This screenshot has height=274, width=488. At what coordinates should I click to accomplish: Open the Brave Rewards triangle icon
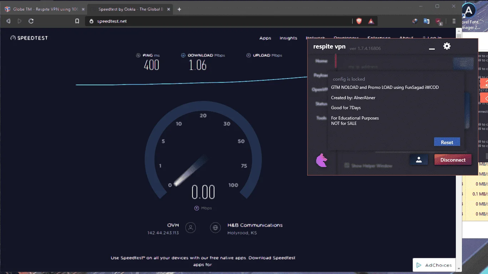coord(371,21)
